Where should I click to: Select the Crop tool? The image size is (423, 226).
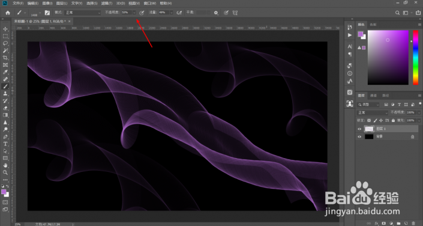pyautogui.click(x=5, y=58)
